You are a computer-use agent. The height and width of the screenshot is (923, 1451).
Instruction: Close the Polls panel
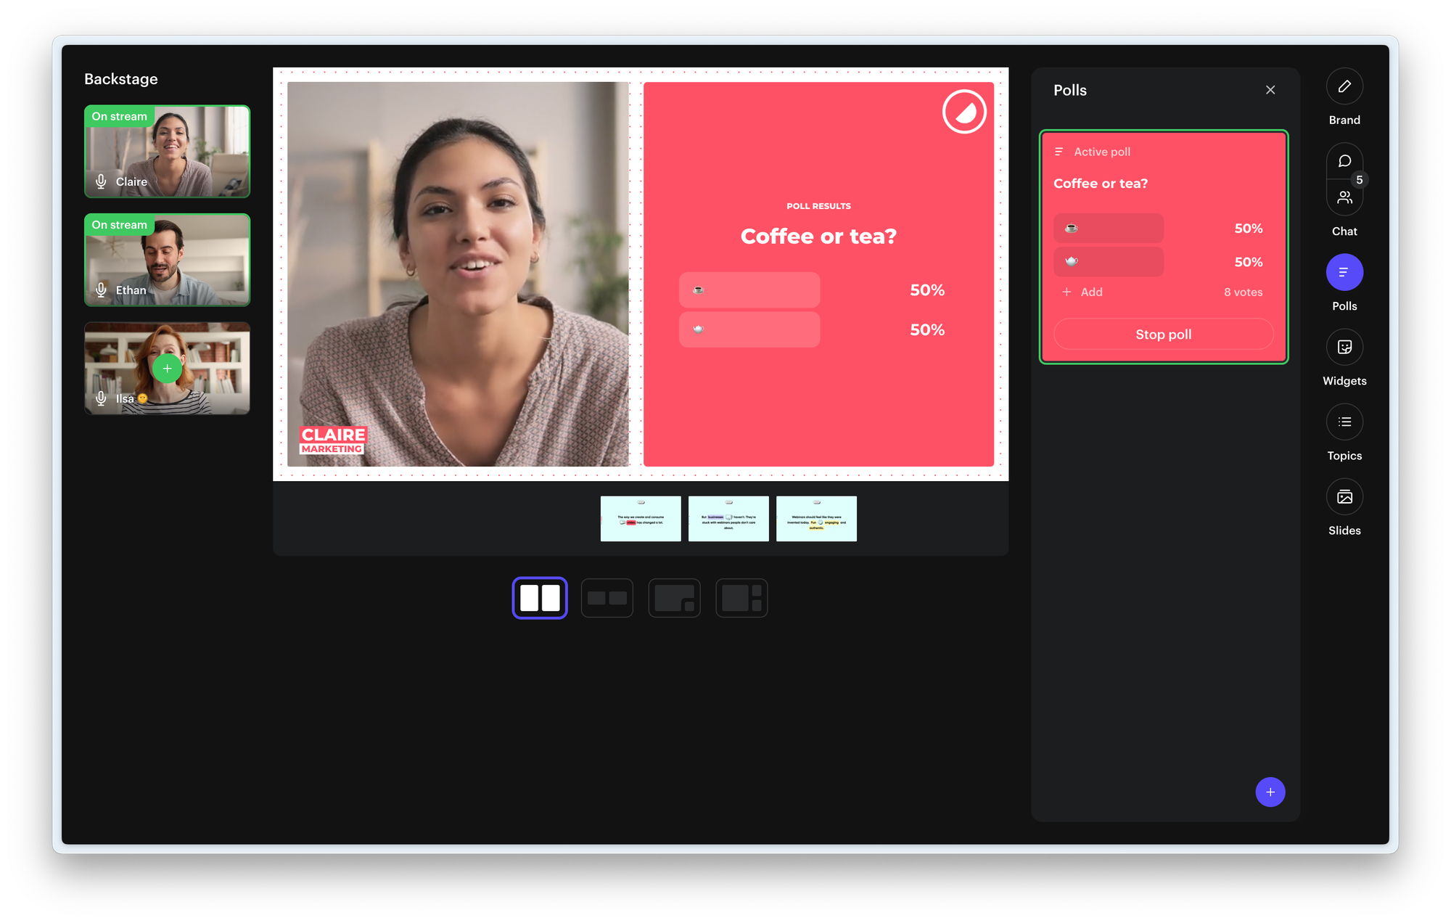[1270, 89]
